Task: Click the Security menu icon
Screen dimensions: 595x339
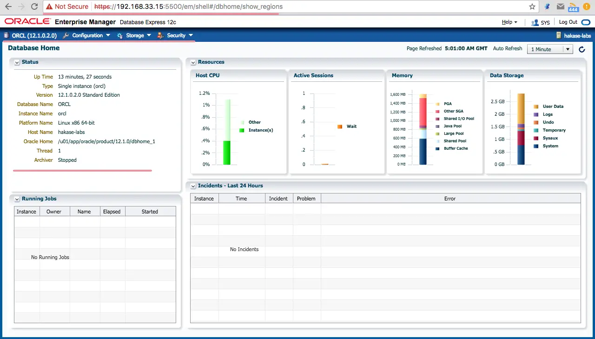Action: coord(161,35)
